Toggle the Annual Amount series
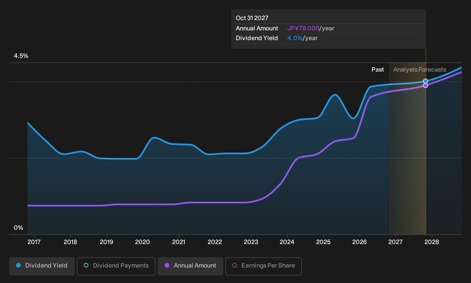This screenshot has width=471, height=283. point(190,266)
